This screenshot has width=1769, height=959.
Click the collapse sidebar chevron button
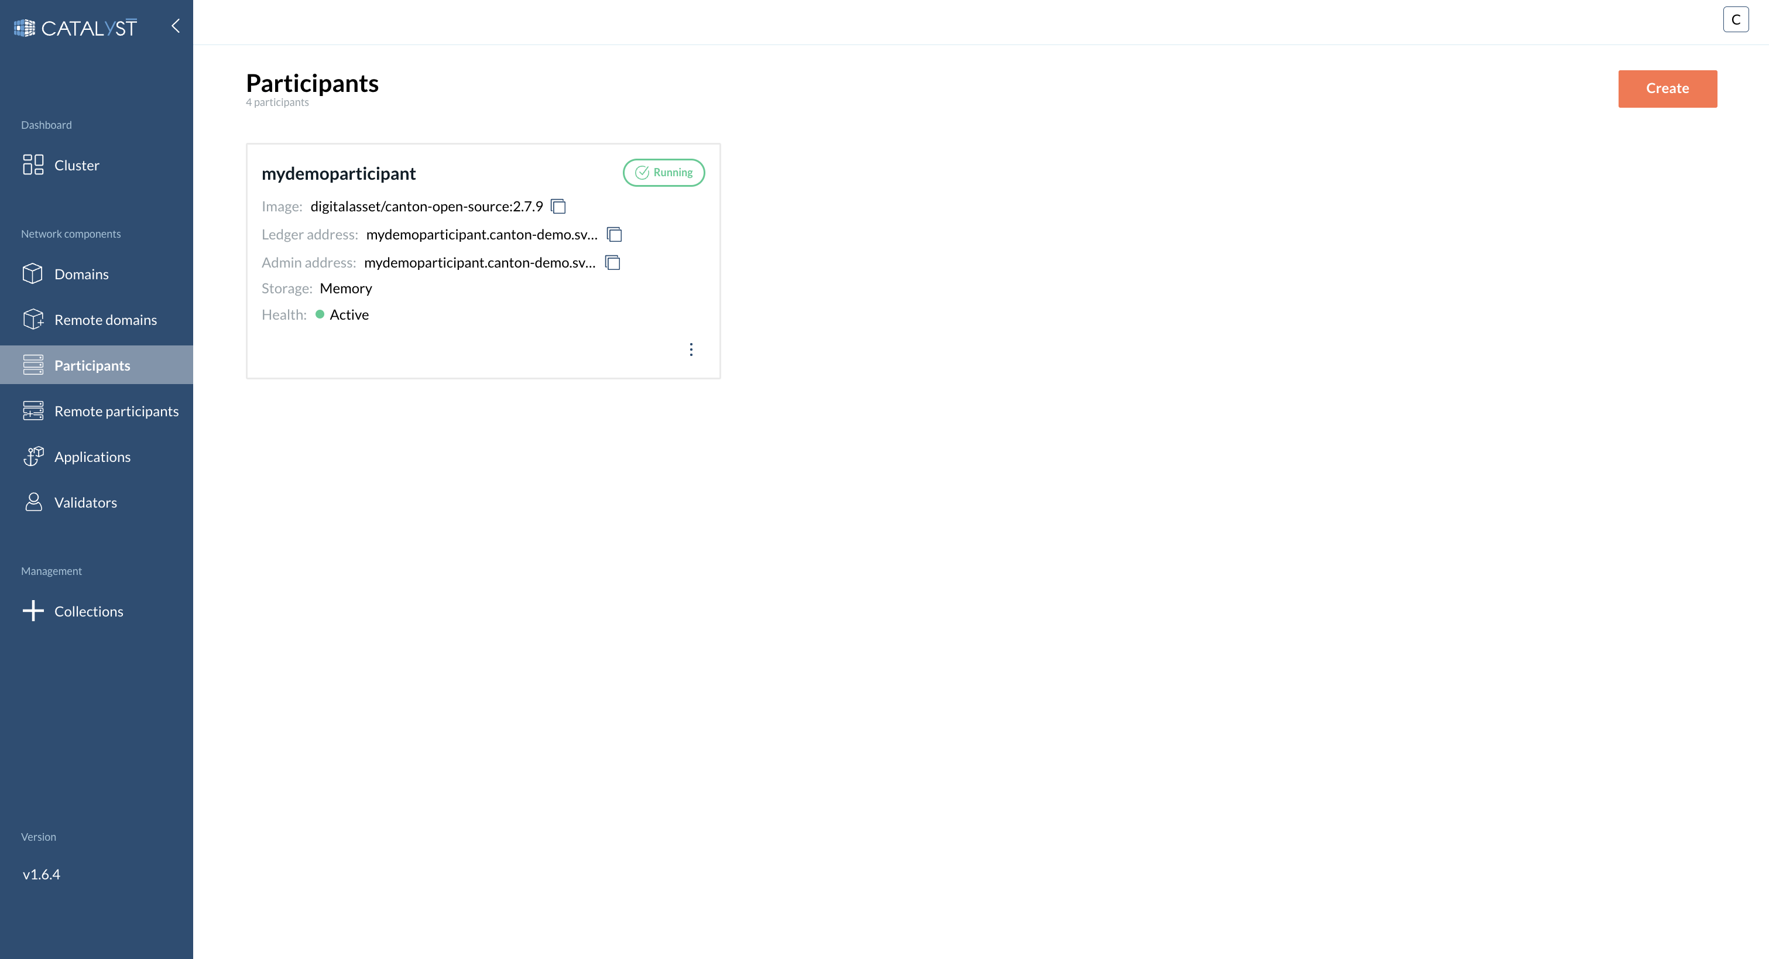click(174, 26)
